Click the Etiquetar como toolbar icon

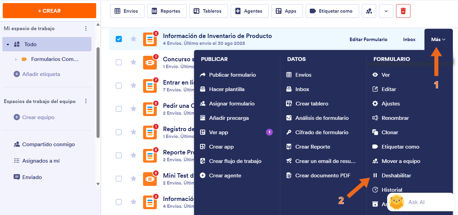pos(332,11)
